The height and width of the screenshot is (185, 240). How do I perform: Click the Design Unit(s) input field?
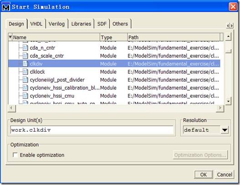[x=92, y=130]
